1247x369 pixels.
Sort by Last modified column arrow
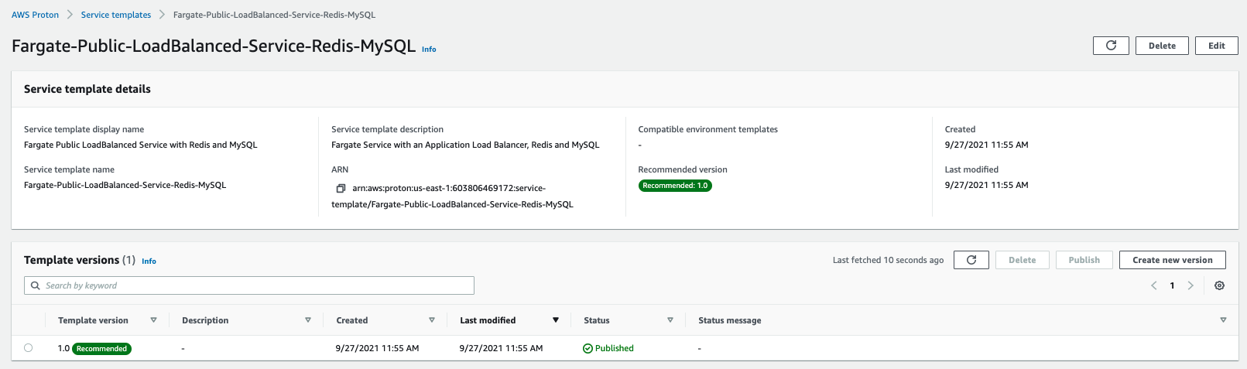click(555, 320)
